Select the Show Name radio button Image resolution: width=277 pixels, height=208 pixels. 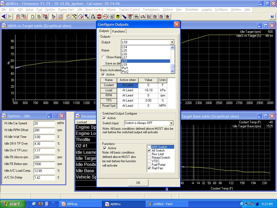coord(103,57)
